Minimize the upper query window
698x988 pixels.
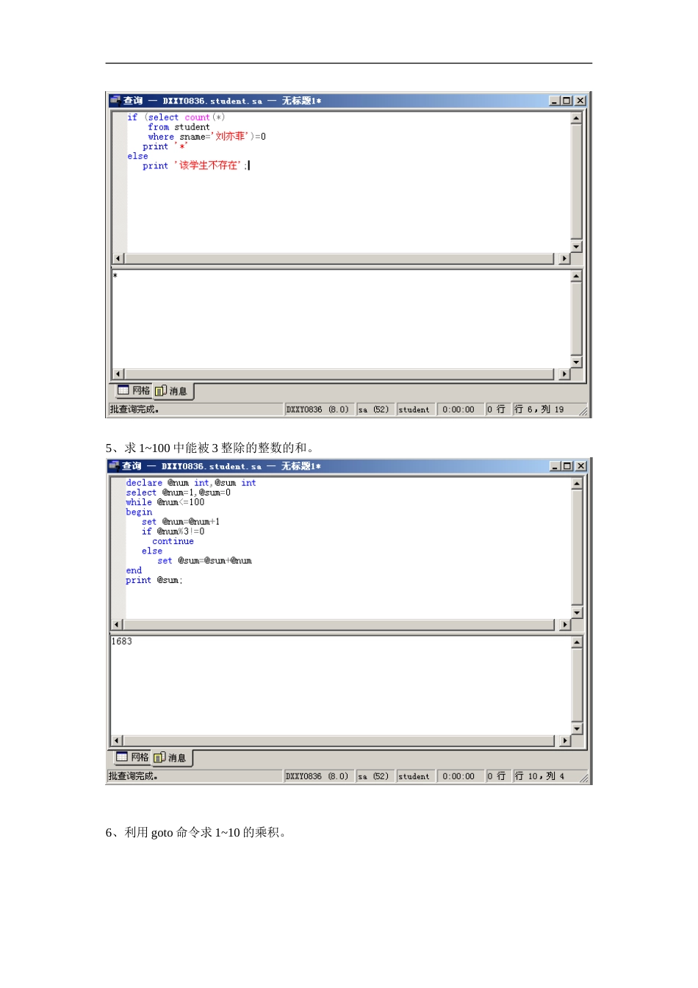point(555,101)
